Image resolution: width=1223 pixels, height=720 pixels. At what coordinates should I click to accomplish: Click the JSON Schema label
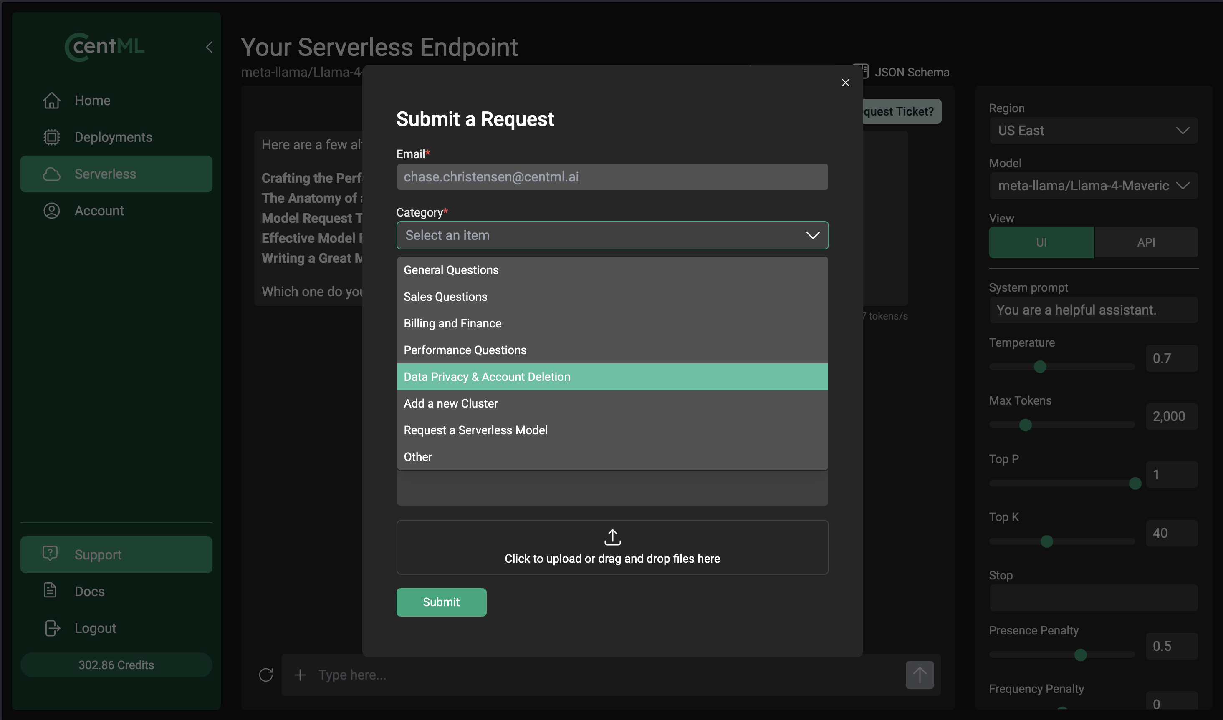912,72
